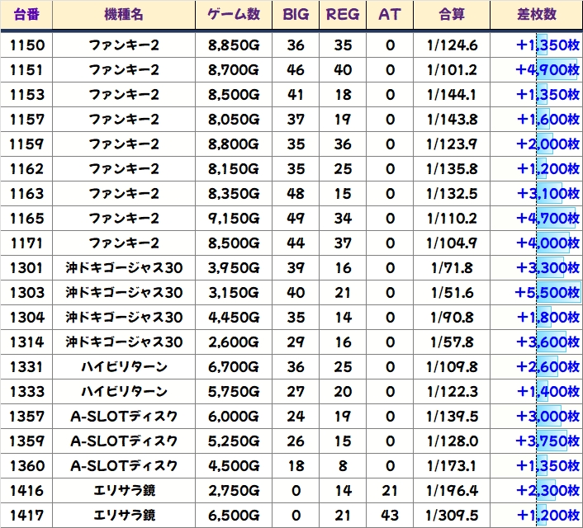Click AT value 21 in row 1416
The image size is (583, 528).
(x=390, y=491)
